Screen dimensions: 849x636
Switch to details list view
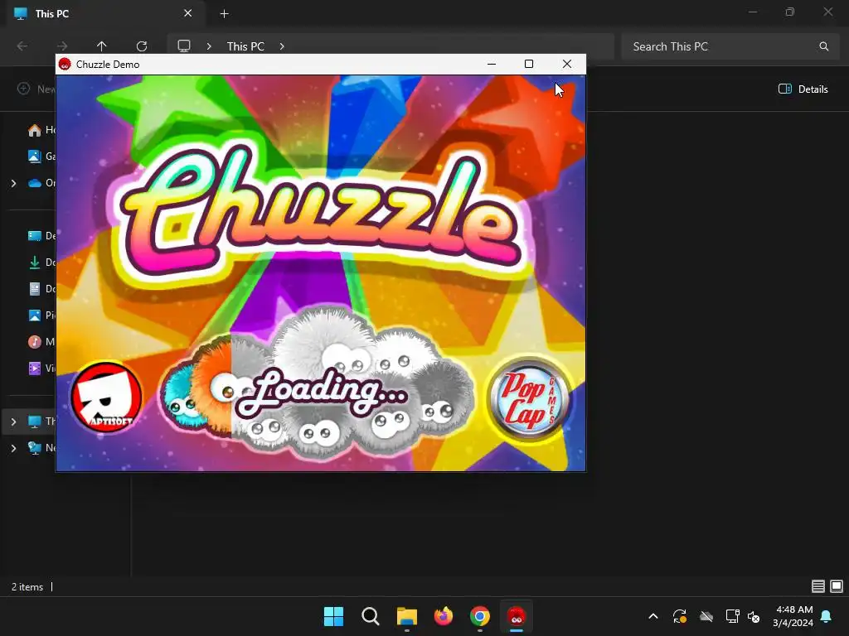click(818, 586)
